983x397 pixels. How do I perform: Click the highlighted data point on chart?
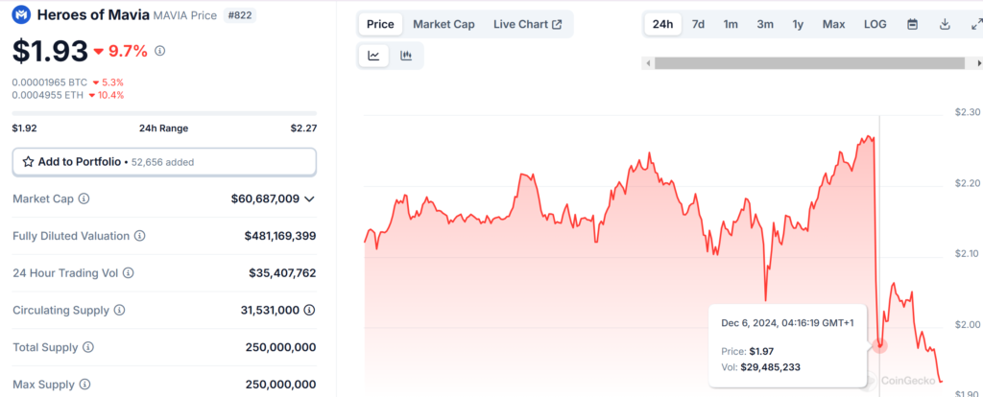[879, 345]
